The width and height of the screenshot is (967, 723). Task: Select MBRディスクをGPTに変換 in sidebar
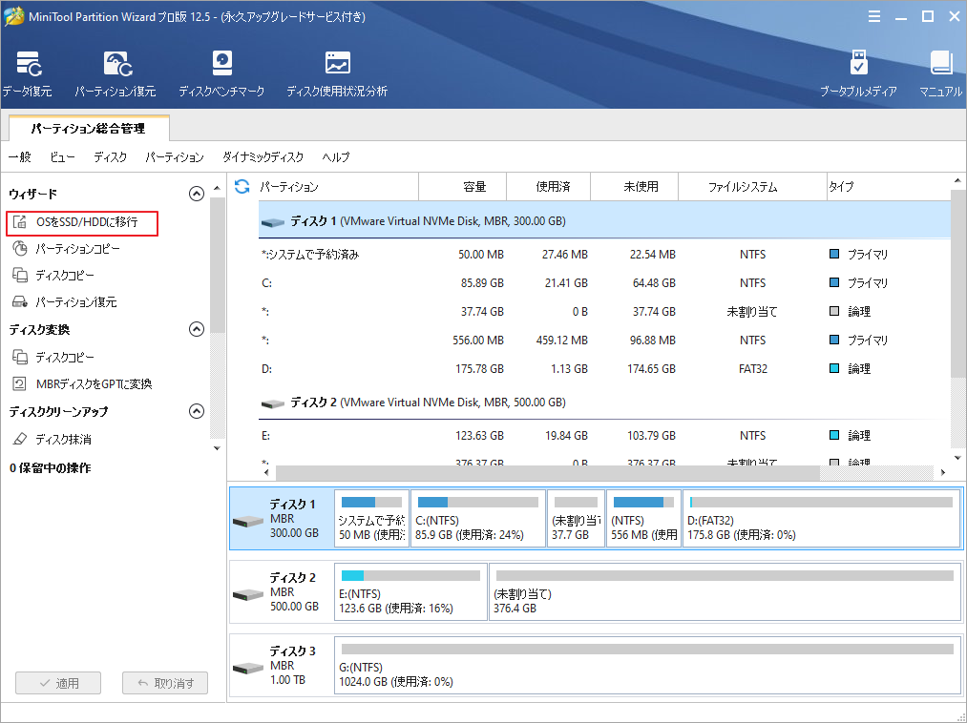[93, 384]
